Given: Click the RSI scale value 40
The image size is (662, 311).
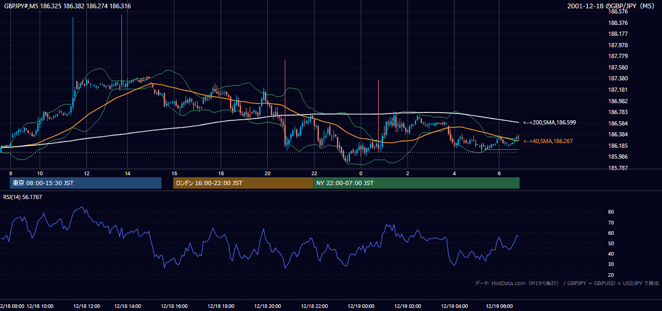Looking at the screenshot, I should click(611, 253).
